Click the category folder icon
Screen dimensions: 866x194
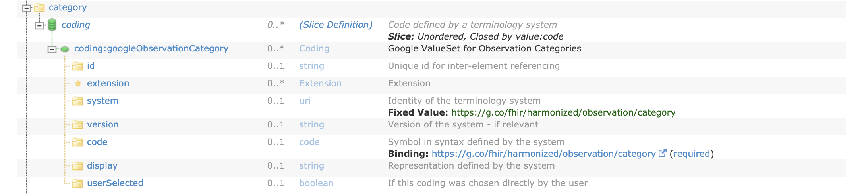39,8
